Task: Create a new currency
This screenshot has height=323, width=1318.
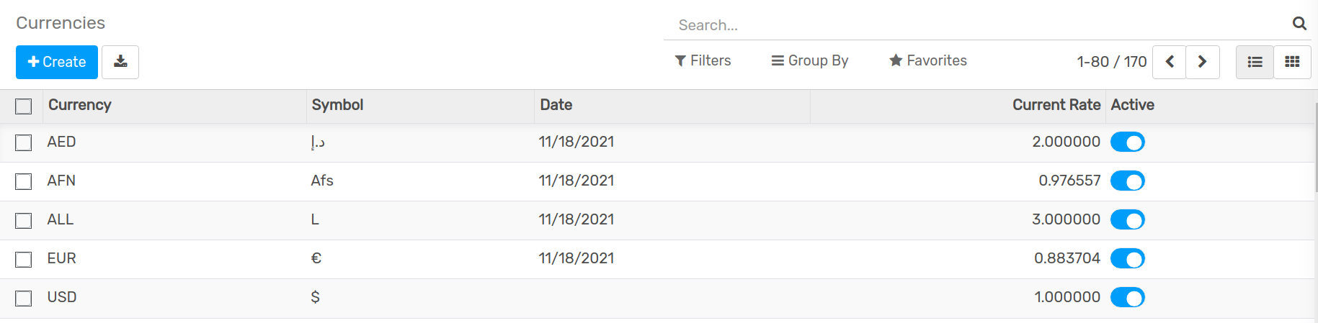Action: (x=57, y=62)
